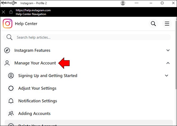Image resolution: width=177 pixels, height=126 pixels.
Task: Click the bell icon for Notification Settings
Action: click(11, 101)
